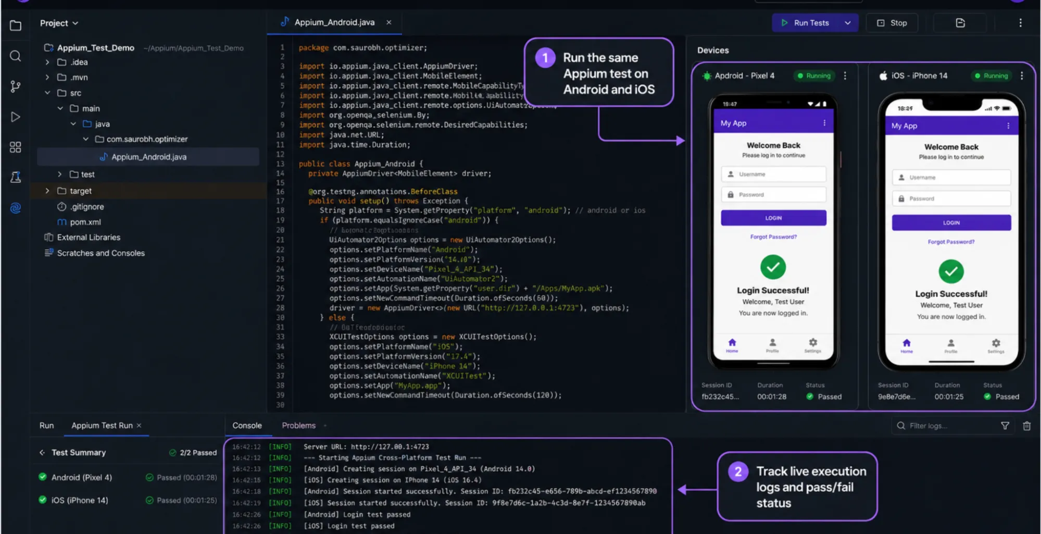
Task: Click the Android session ID fb232c45...
Action: [720, 396]
